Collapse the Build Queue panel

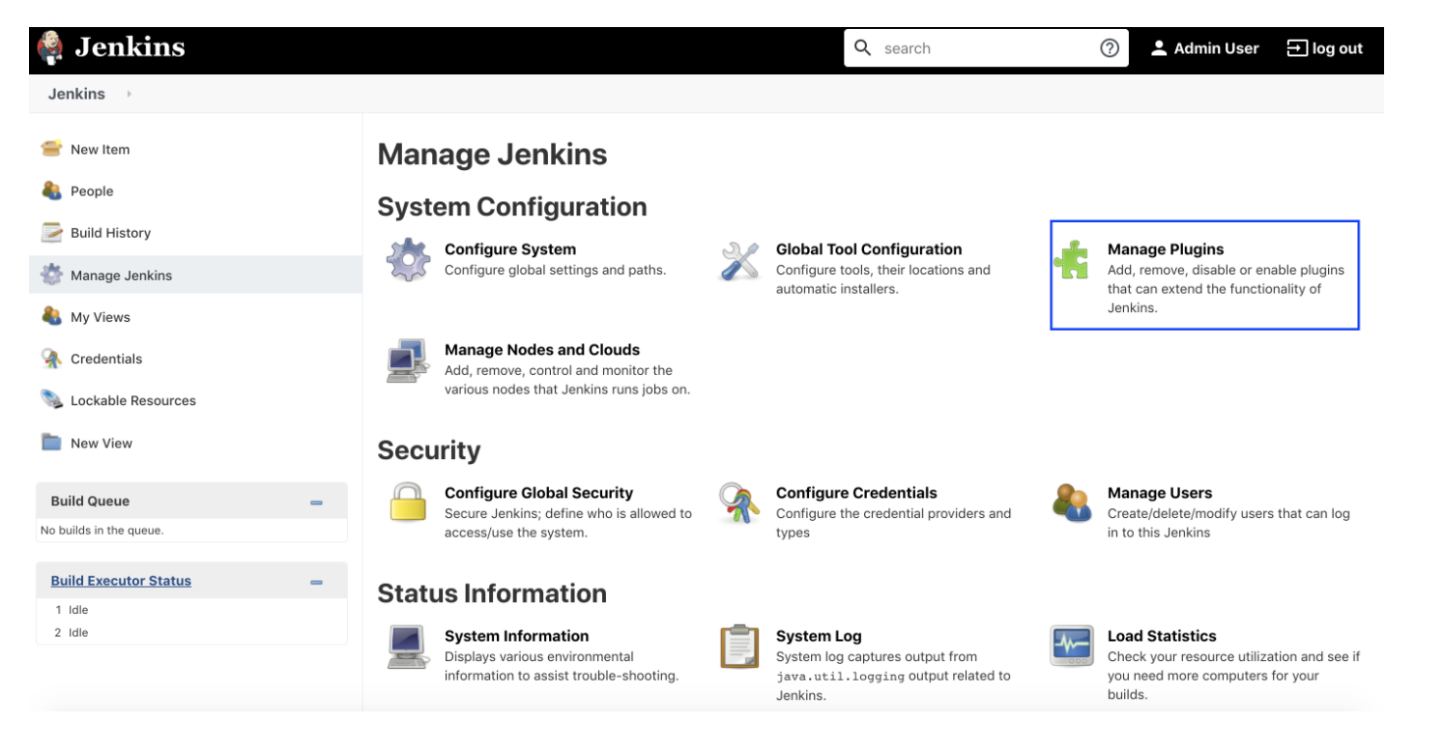tap(316, 503)
